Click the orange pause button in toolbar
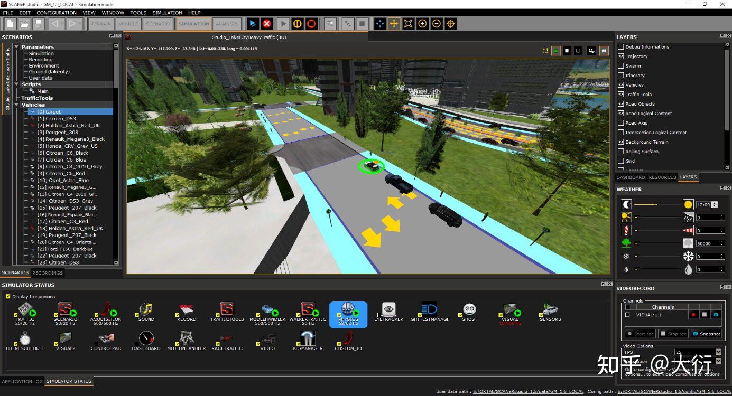The height and width of the screenshot is (396, 732). 298,24
